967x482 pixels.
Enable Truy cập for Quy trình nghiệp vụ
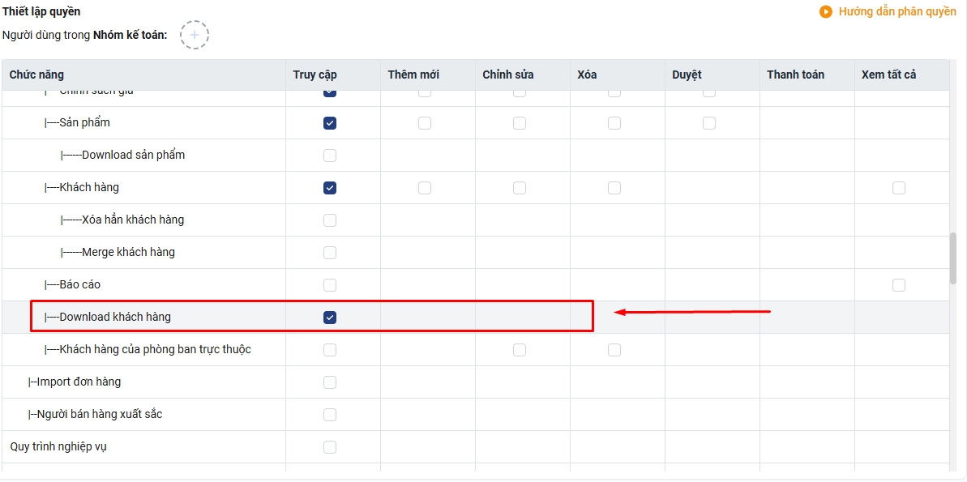coord(330,447)
